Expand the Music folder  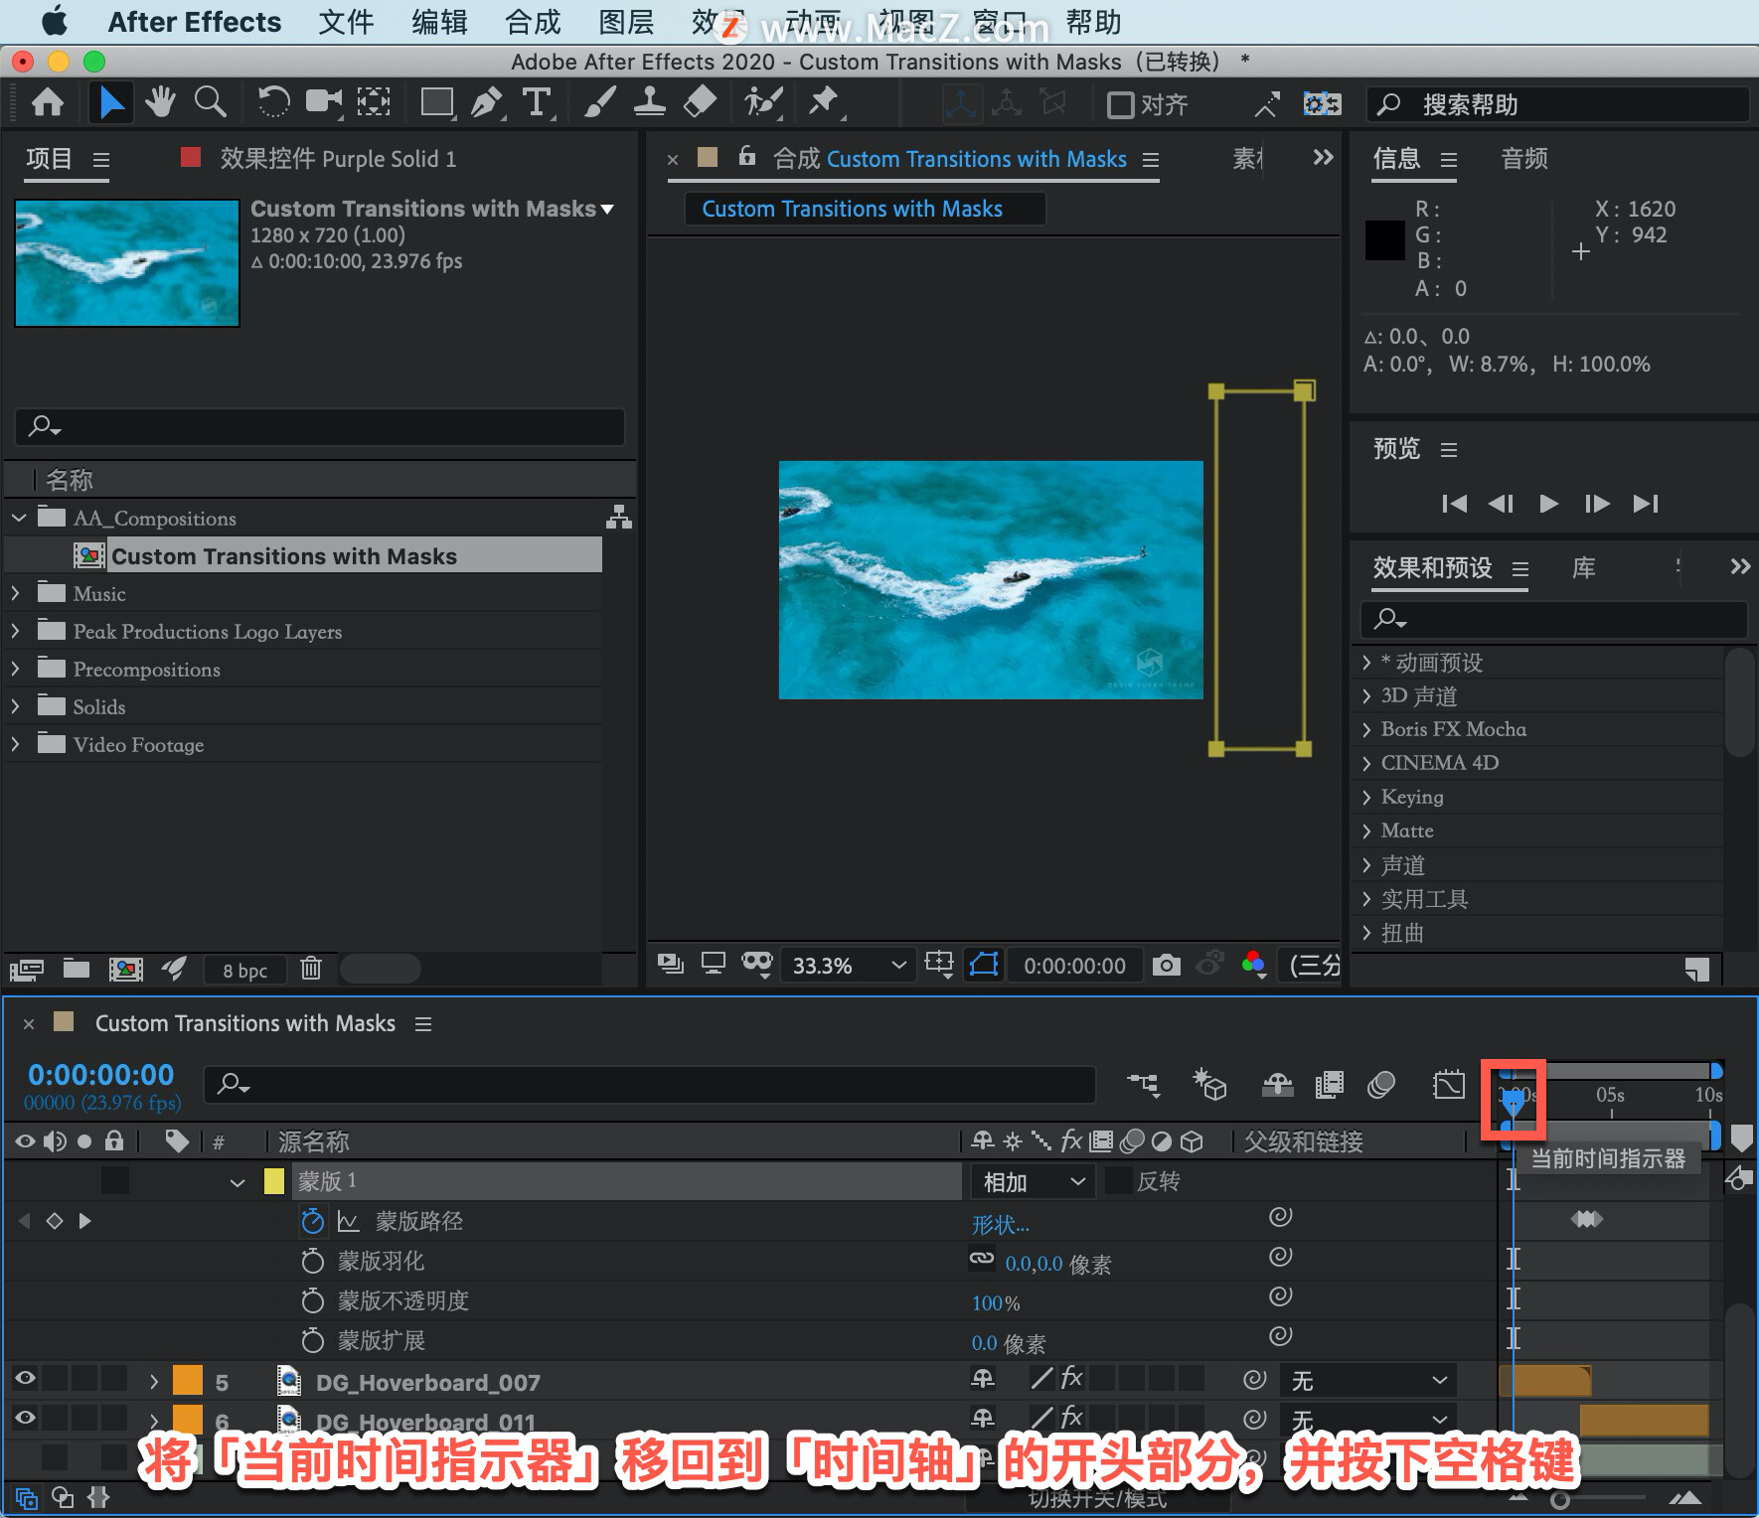coord(15,593)
